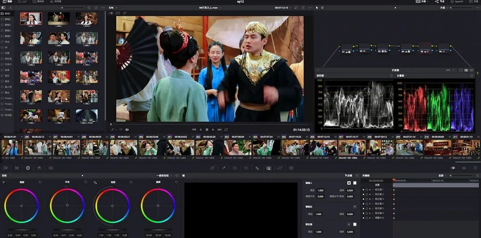Open the Motion Effects palette icon

point(51,168)
